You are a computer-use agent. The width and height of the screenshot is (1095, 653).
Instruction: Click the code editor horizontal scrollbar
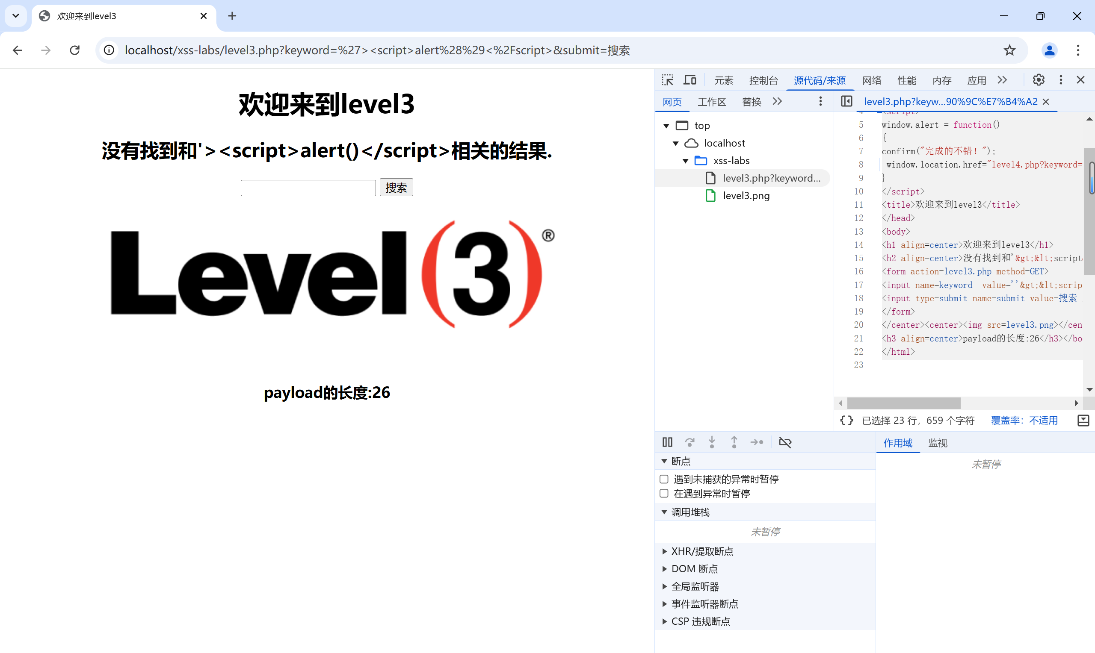[x=903, y=403]
